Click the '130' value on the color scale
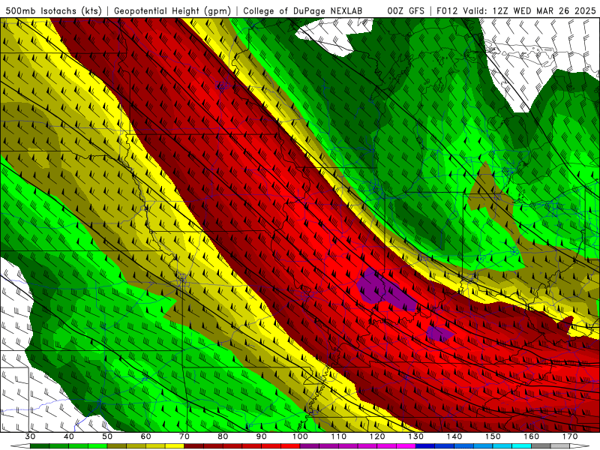 coord(416,436)
